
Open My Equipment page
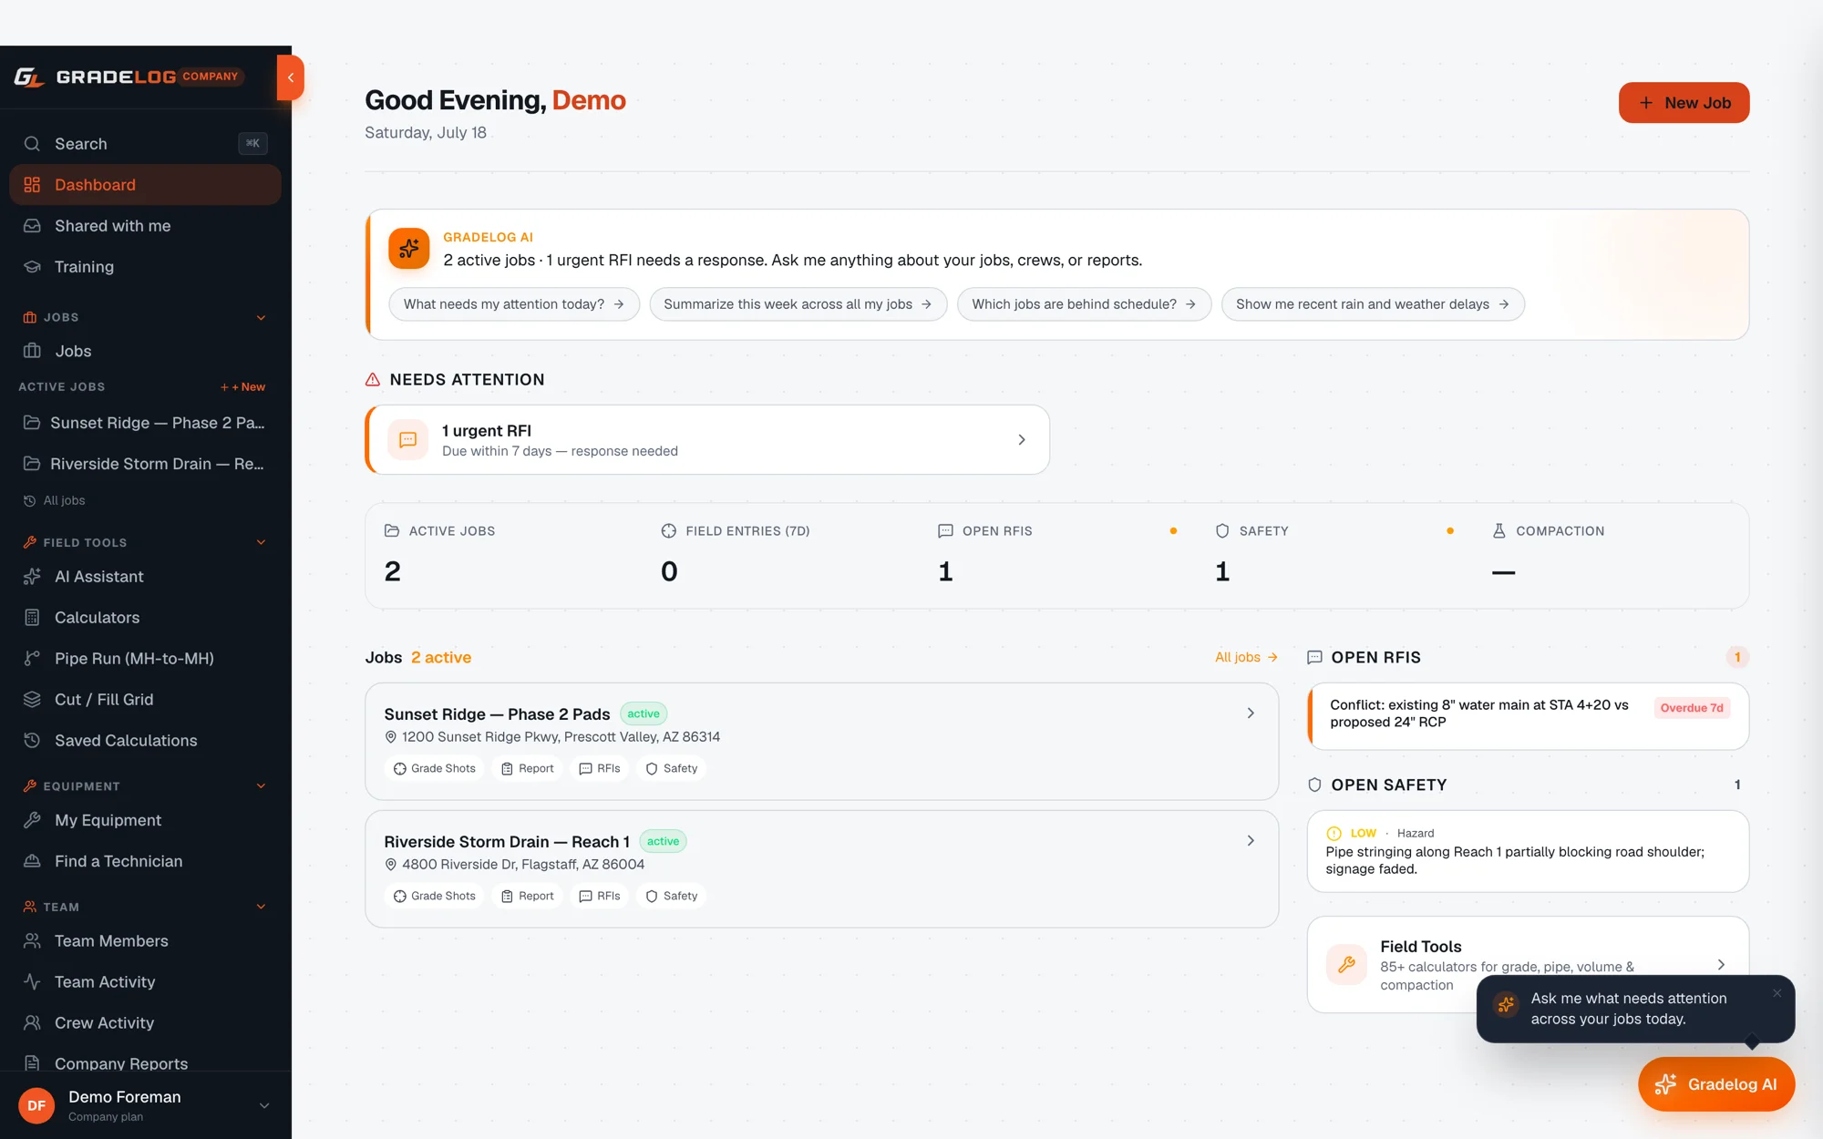coord(146,820)
